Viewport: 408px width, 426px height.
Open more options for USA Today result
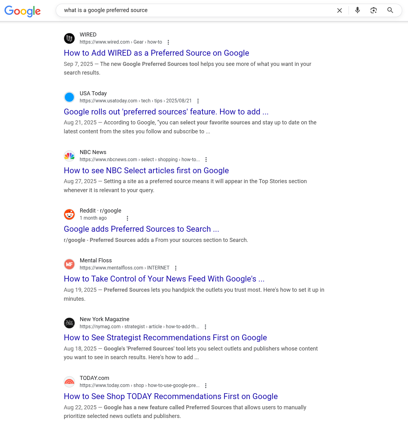[198, 101]
